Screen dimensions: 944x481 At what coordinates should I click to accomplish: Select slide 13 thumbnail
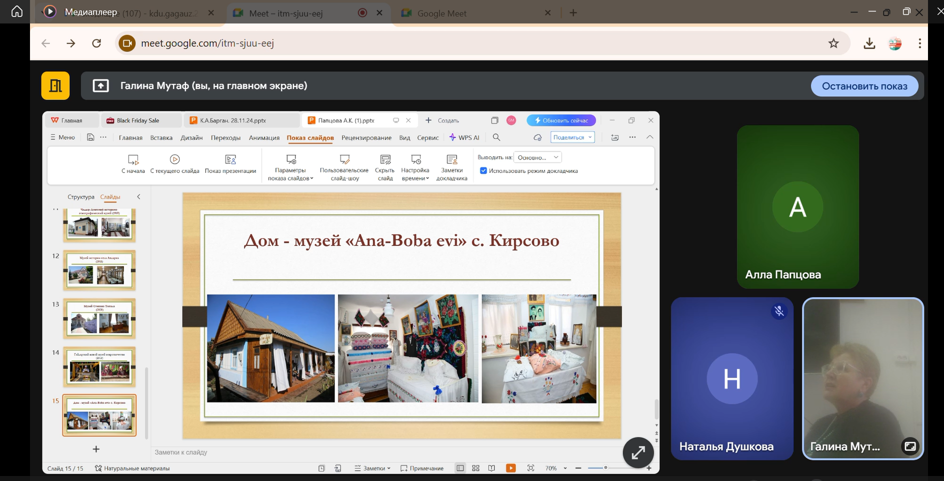pyautogui.click(x=99, y=319)
